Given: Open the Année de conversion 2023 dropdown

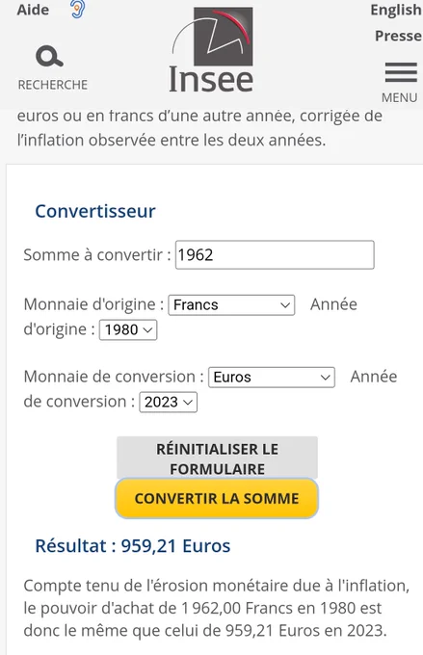Looking at the screenshot, I should pyautogui.click(x=168, y=403).
